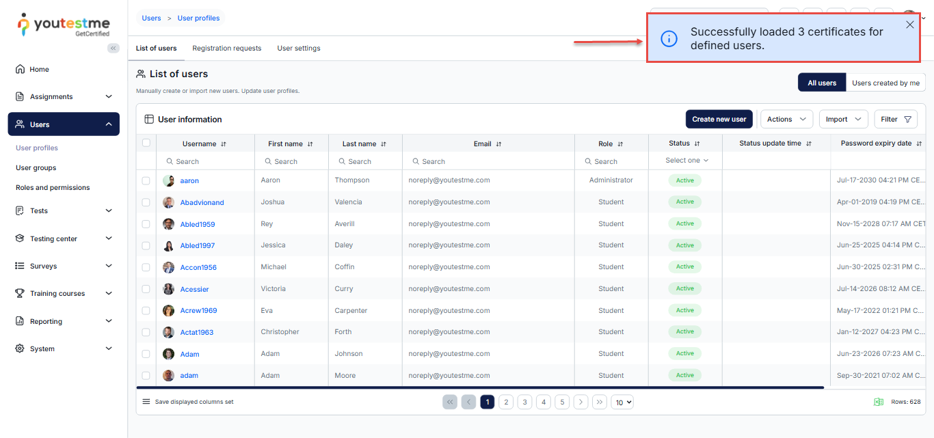Select checkbox for user Abled1959
This screenshot has width=934, height=438.
point(146,224)
